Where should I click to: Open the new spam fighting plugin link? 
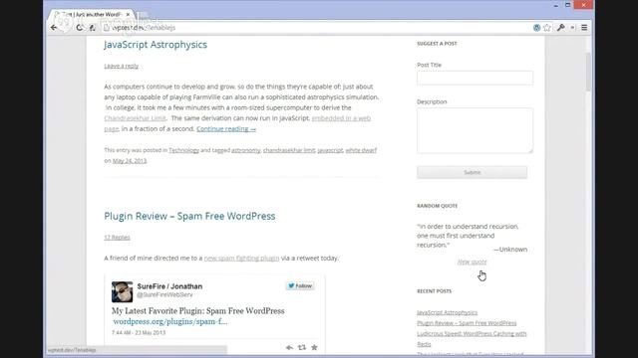point(241,259)
